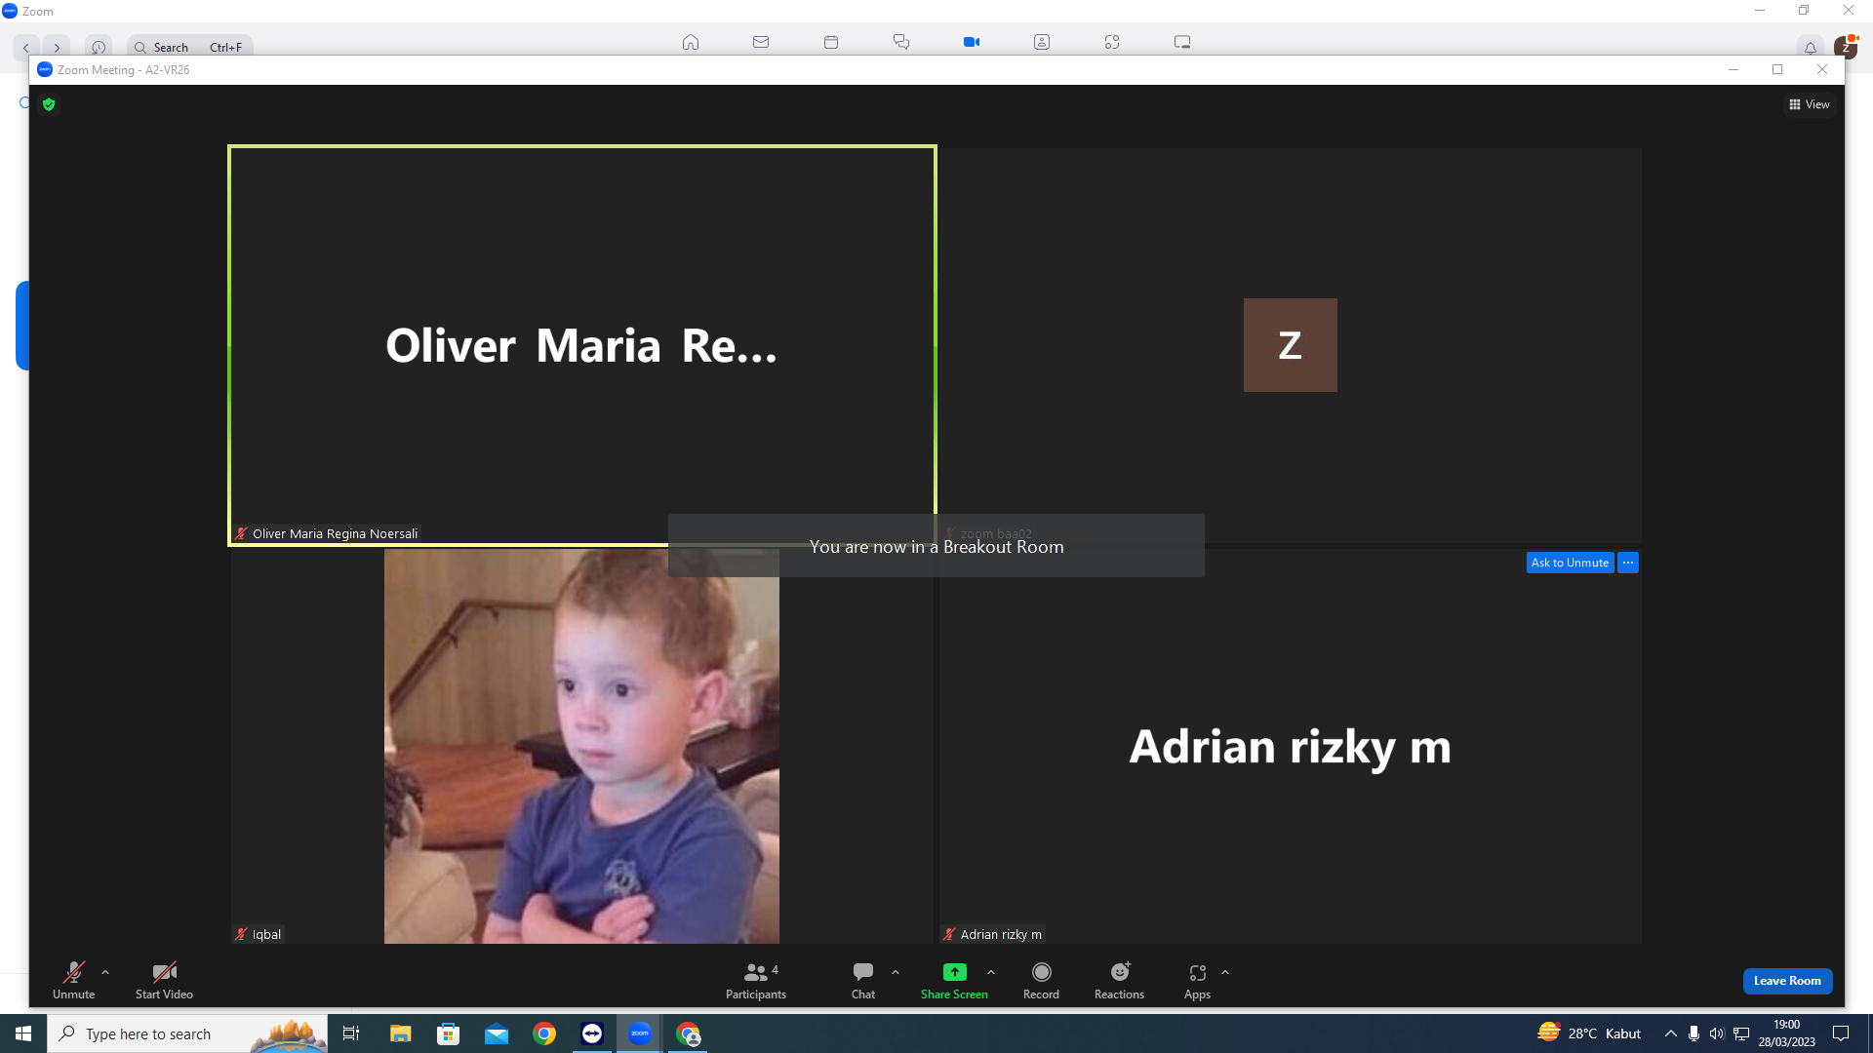Expand audio options arrow beside Unmute
1873x1053 pixels.
105,972
